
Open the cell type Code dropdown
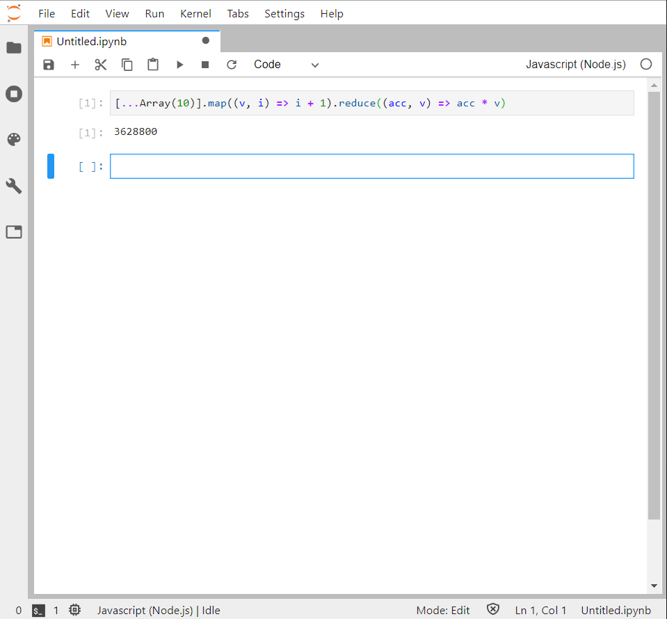[286, 65]
